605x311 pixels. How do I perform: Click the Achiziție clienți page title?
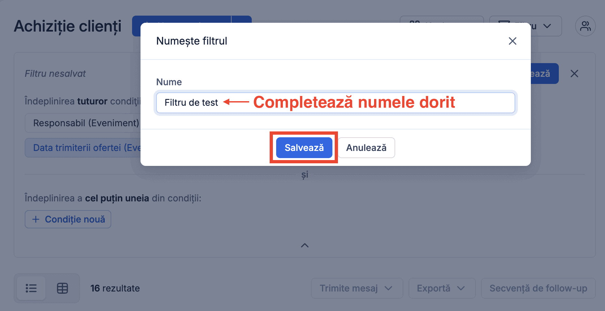tap(68, 26)
